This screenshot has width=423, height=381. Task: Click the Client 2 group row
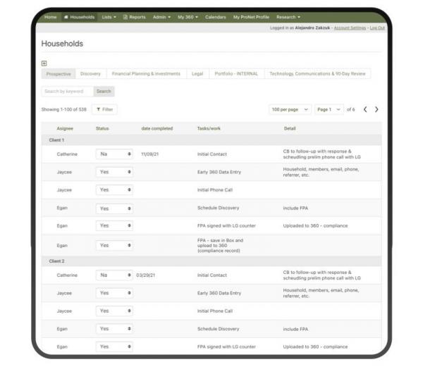click(x=211, y=261)
